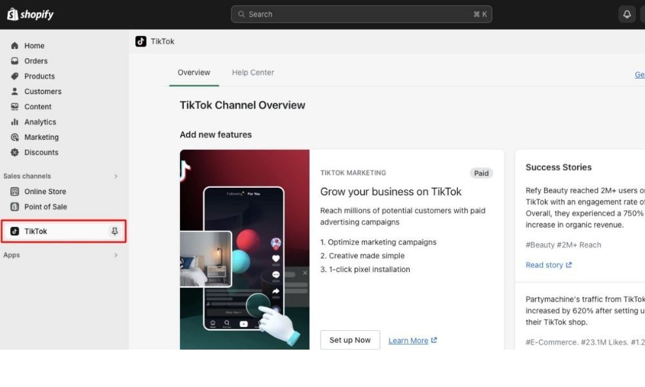Expand the Sales channels chevron
Viewport: 645px width, 387px height.
pos(116,176)
